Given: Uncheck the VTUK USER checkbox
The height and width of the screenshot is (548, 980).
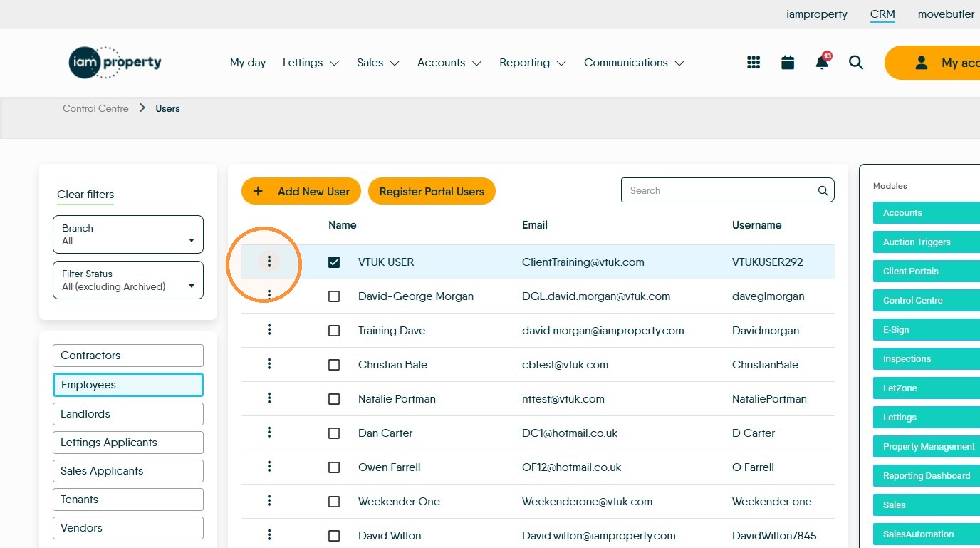Looking at the screenshot, I should click(x=334, y=262).
